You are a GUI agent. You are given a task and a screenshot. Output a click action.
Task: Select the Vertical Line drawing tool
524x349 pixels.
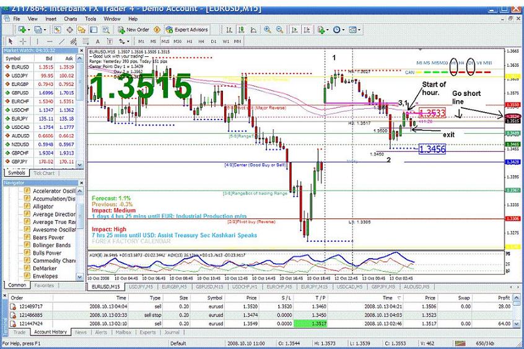37,41
